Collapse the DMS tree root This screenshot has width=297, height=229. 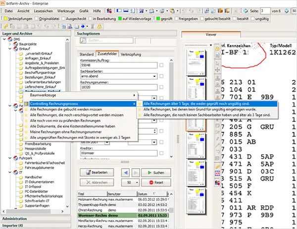tap(4, 39)
